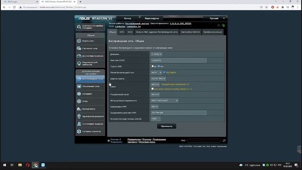Image resolution: width=302 pixels, height=170 pixels.
Task: Open System Log (Системный журнал) icon
Action: (79, 124)
